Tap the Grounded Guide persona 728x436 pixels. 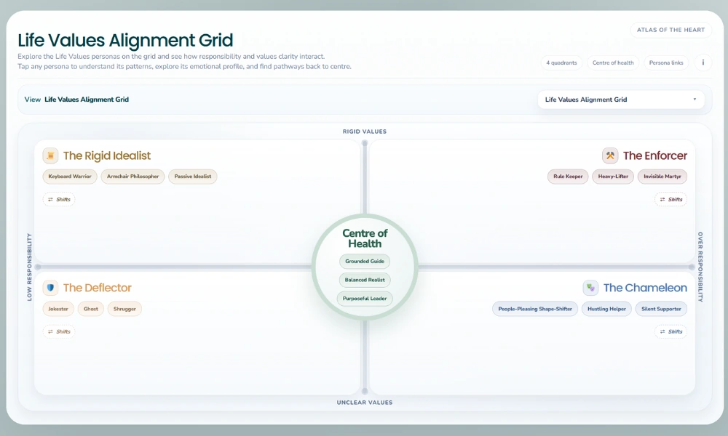(x=365, y=262)
